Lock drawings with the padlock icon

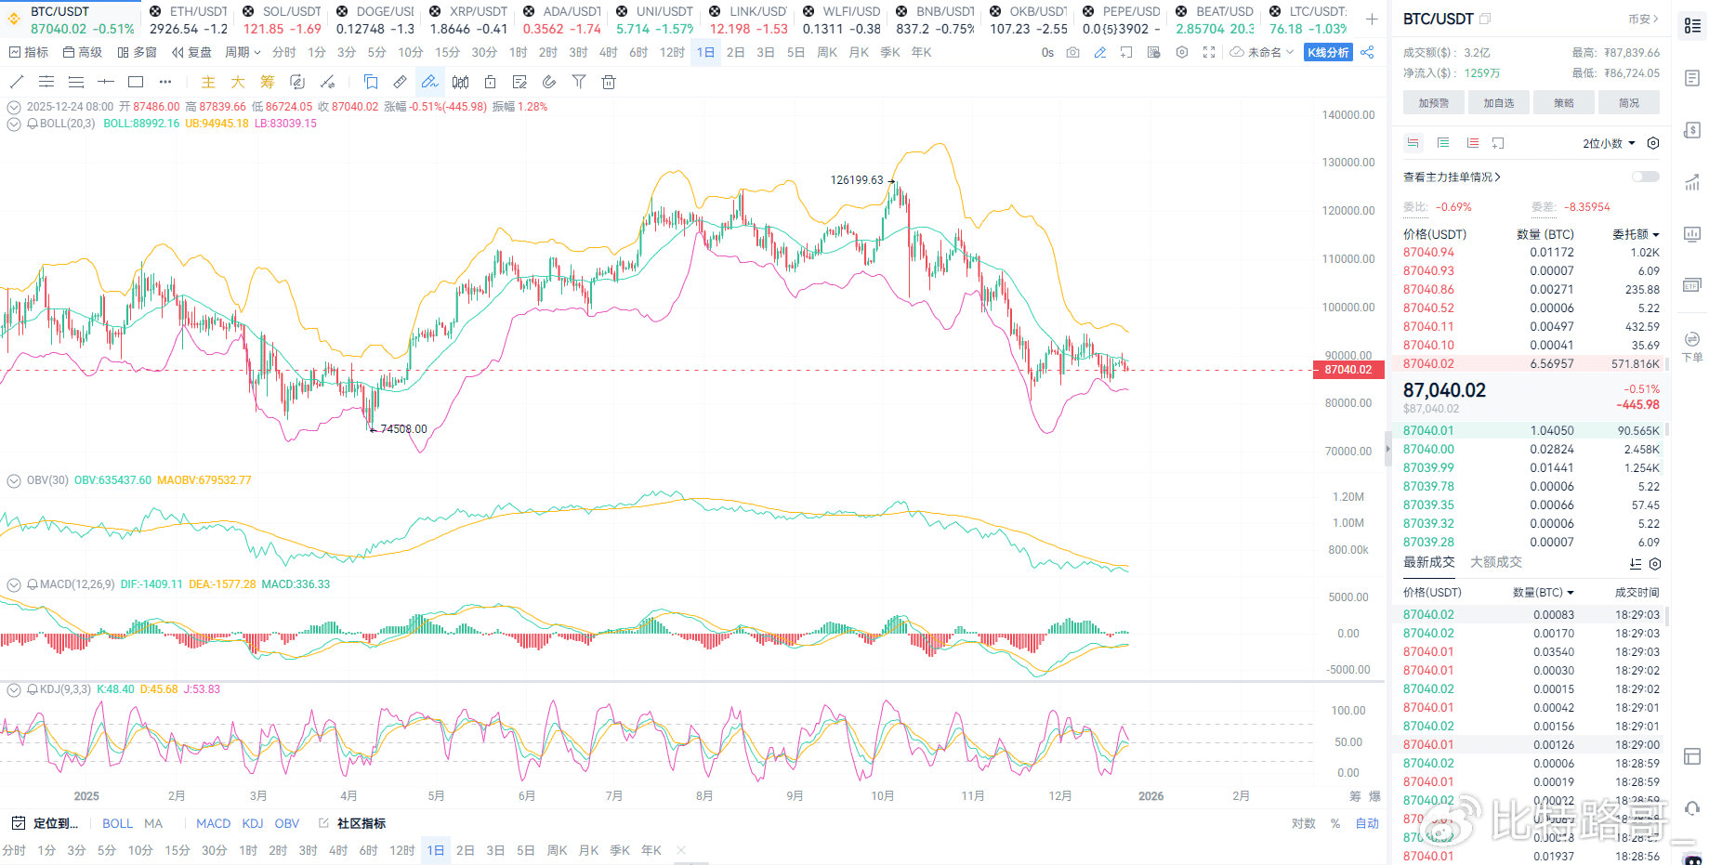coord(490,82)
